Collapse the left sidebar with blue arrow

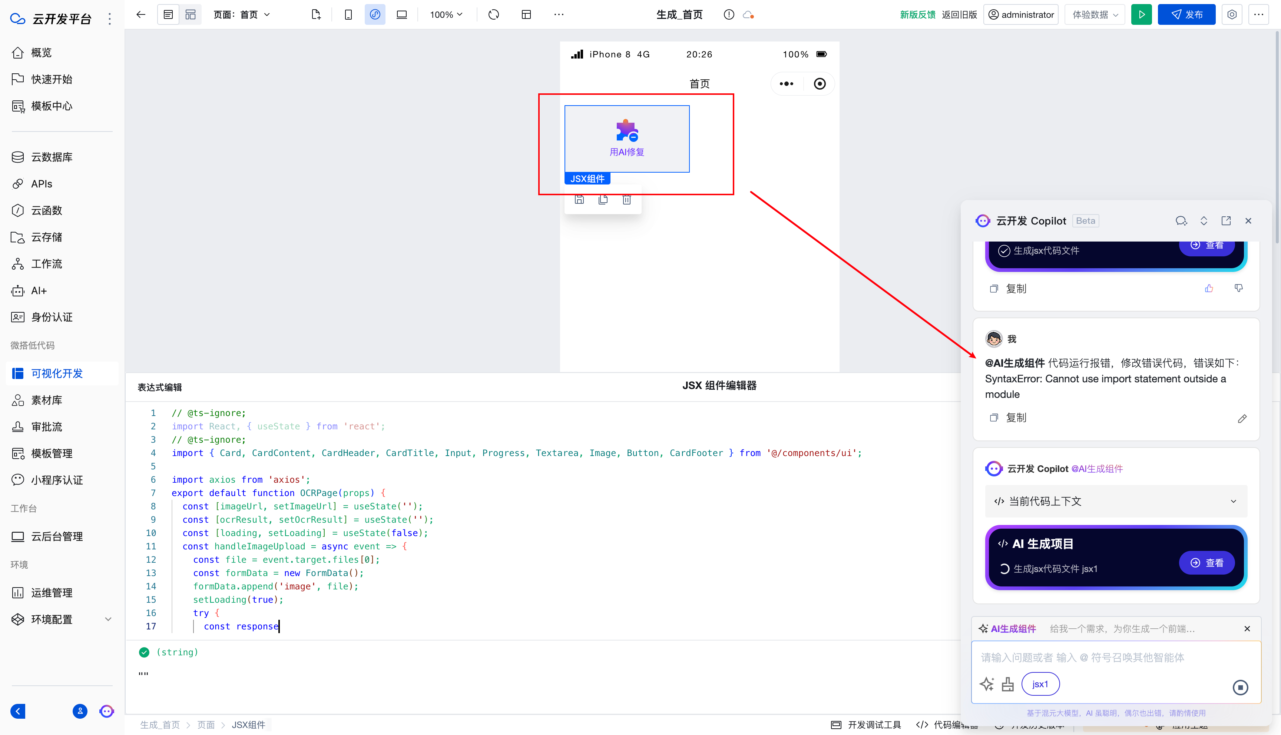point(18,711)
